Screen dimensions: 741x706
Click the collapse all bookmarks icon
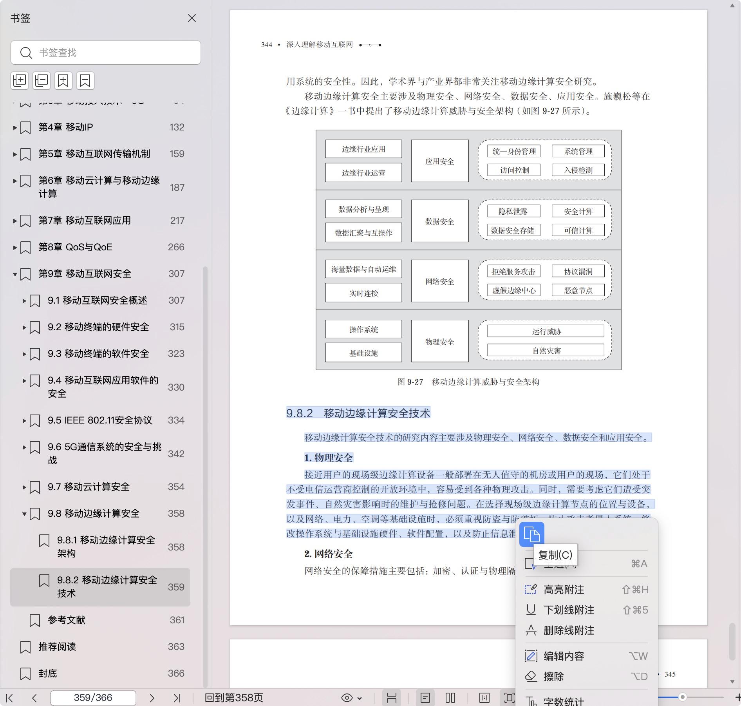pyautogui.click(x=42, y=81)
